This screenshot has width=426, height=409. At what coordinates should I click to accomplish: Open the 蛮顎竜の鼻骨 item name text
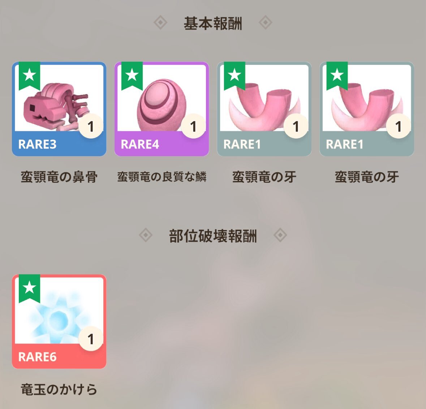click(59, 177)
